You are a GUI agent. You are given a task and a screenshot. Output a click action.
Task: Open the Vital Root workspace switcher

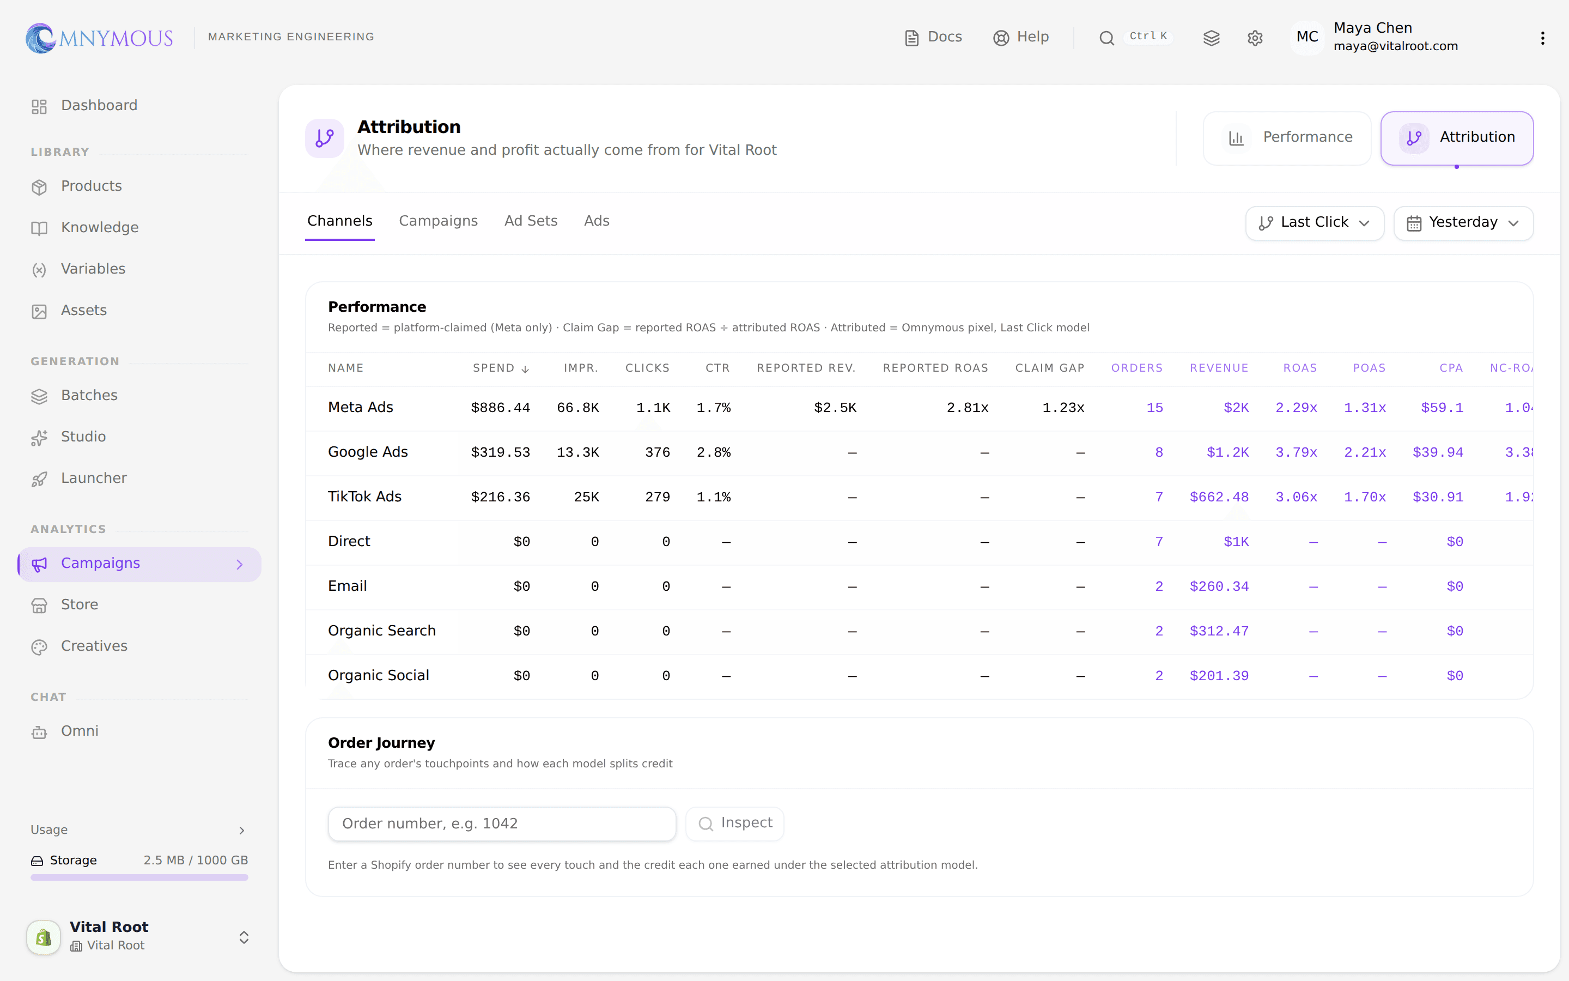[x=139, y=936]
